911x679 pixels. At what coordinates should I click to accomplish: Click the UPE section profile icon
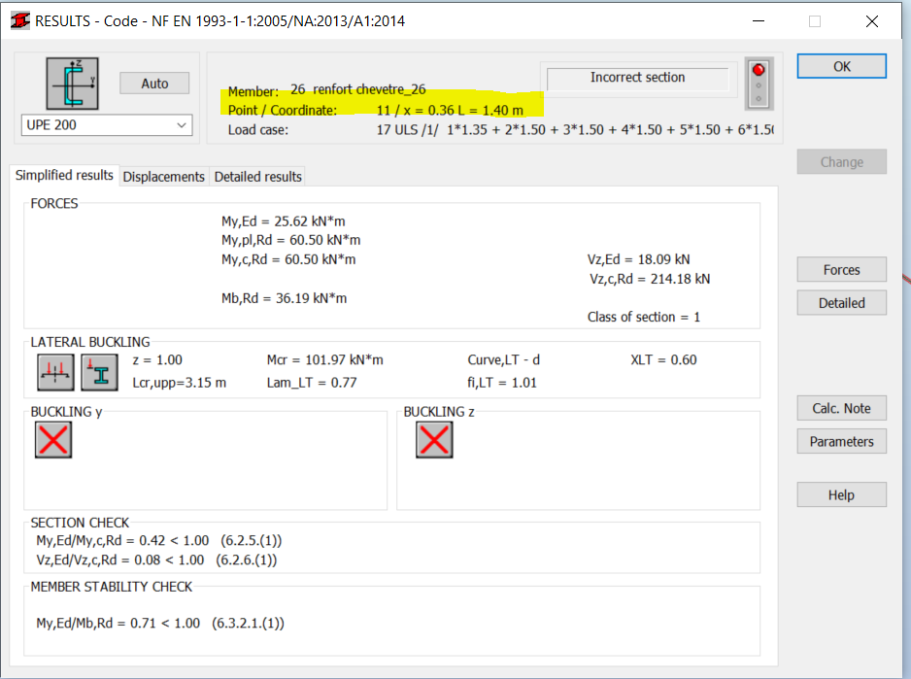[x=73, y=84]
